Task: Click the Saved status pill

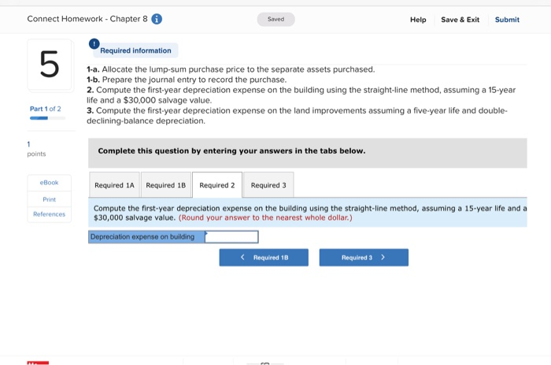Action: [275, 20]
